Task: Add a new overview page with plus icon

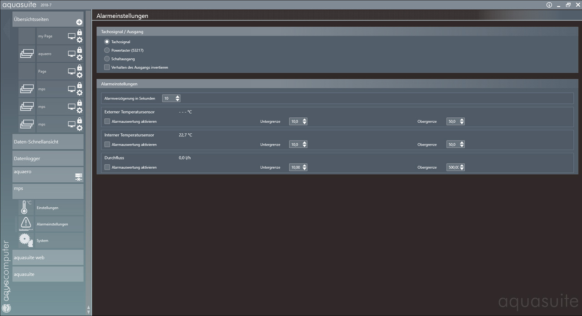Action: (x=79, y=22)
